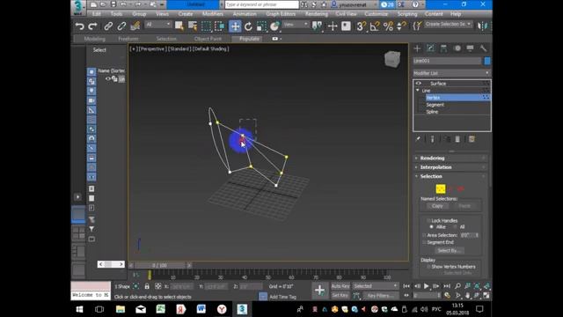
Task: Open the Hierarchy command panel tab
Action: [x=443, y=48]
